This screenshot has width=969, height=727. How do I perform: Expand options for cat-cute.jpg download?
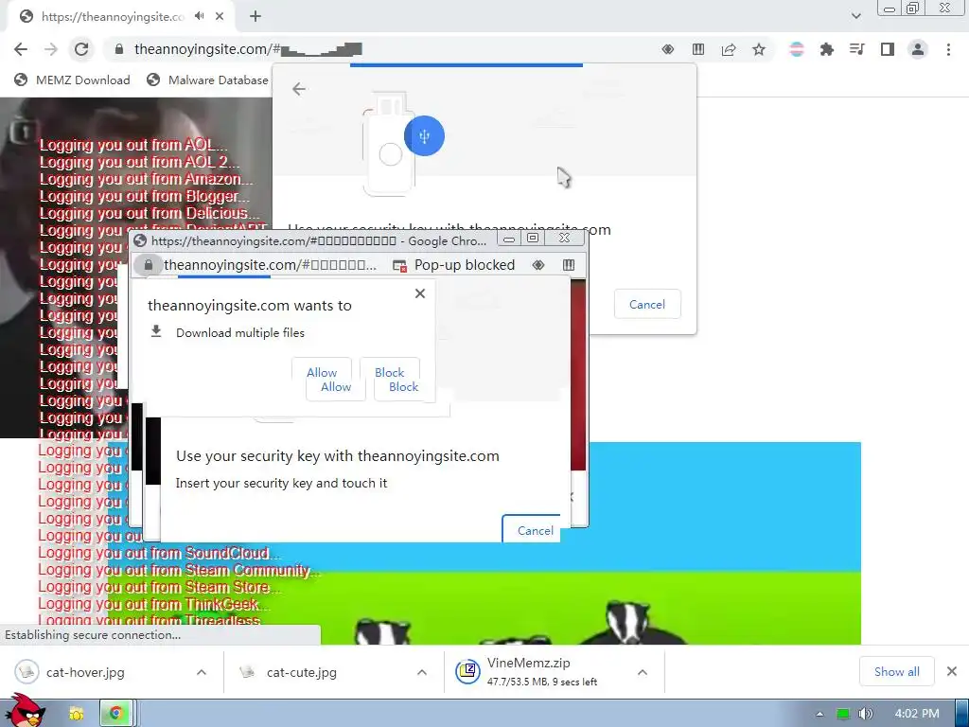tap(422, 672)
